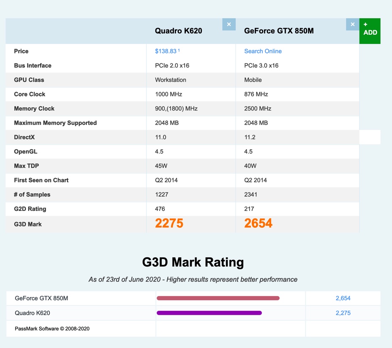Viewport: 392px width, 348px height.
Task: Click the Max TDP row label
Action: click(27, 166)
